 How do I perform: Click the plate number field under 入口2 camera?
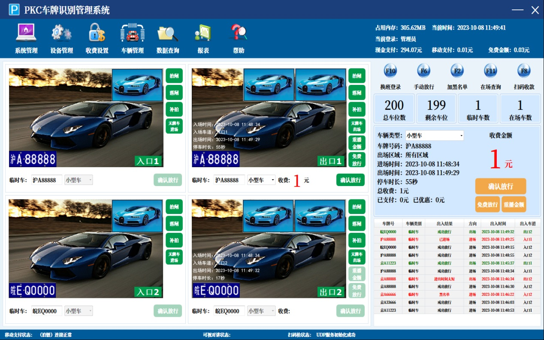tap(47, 311)
